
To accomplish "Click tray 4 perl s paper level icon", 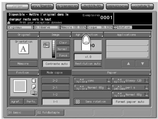I will (x=146, y=88).
